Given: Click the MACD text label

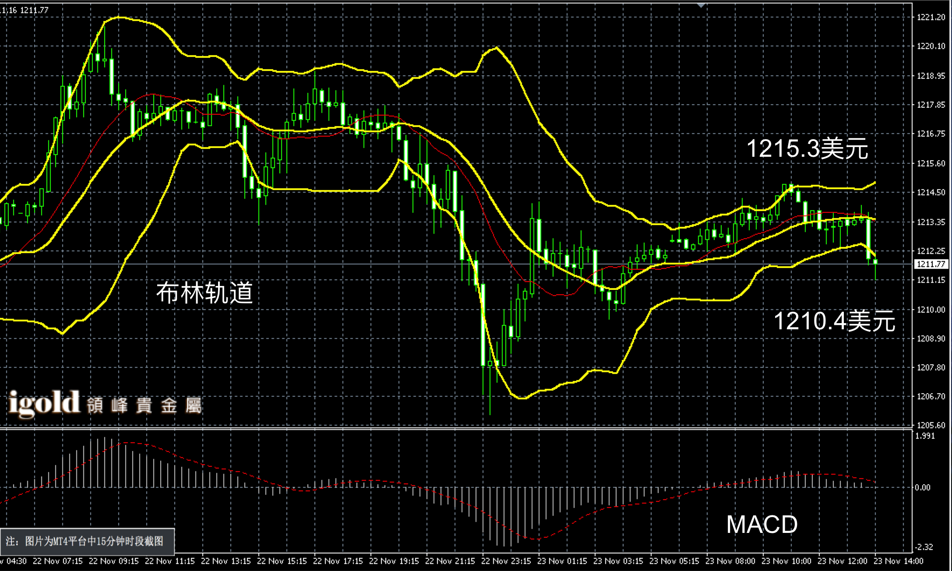Looking at the screenshot, I should (x=762, y=524).
